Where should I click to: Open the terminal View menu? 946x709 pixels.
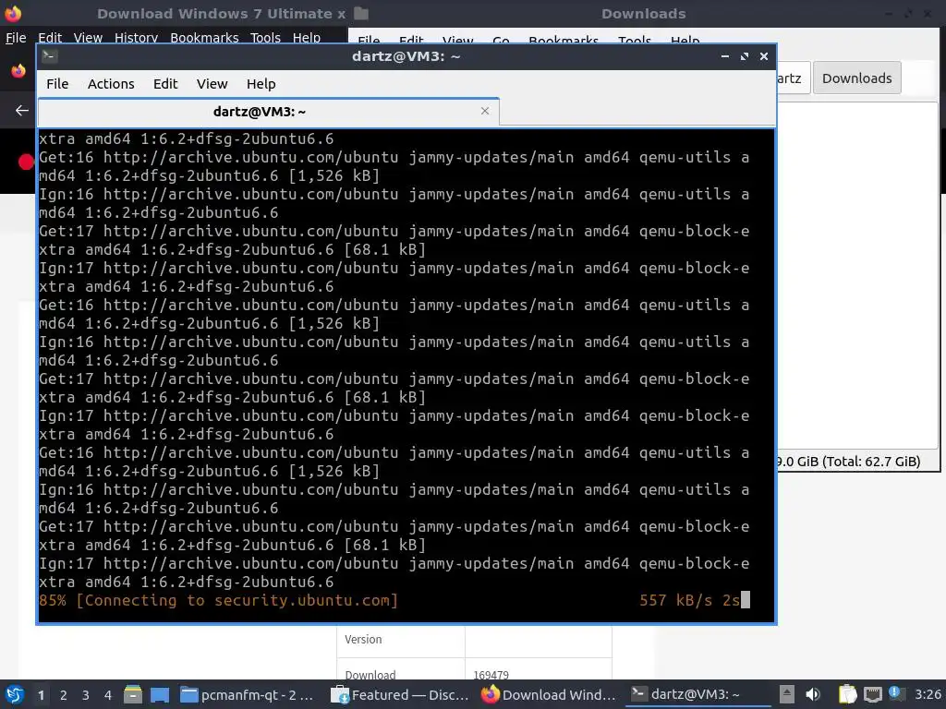click(x=212, y=84)
